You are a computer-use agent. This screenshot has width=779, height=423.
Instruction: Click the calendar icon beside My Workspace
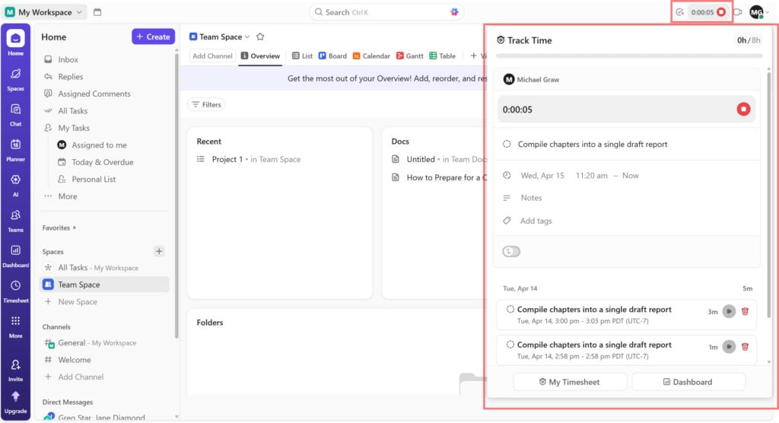97,12
